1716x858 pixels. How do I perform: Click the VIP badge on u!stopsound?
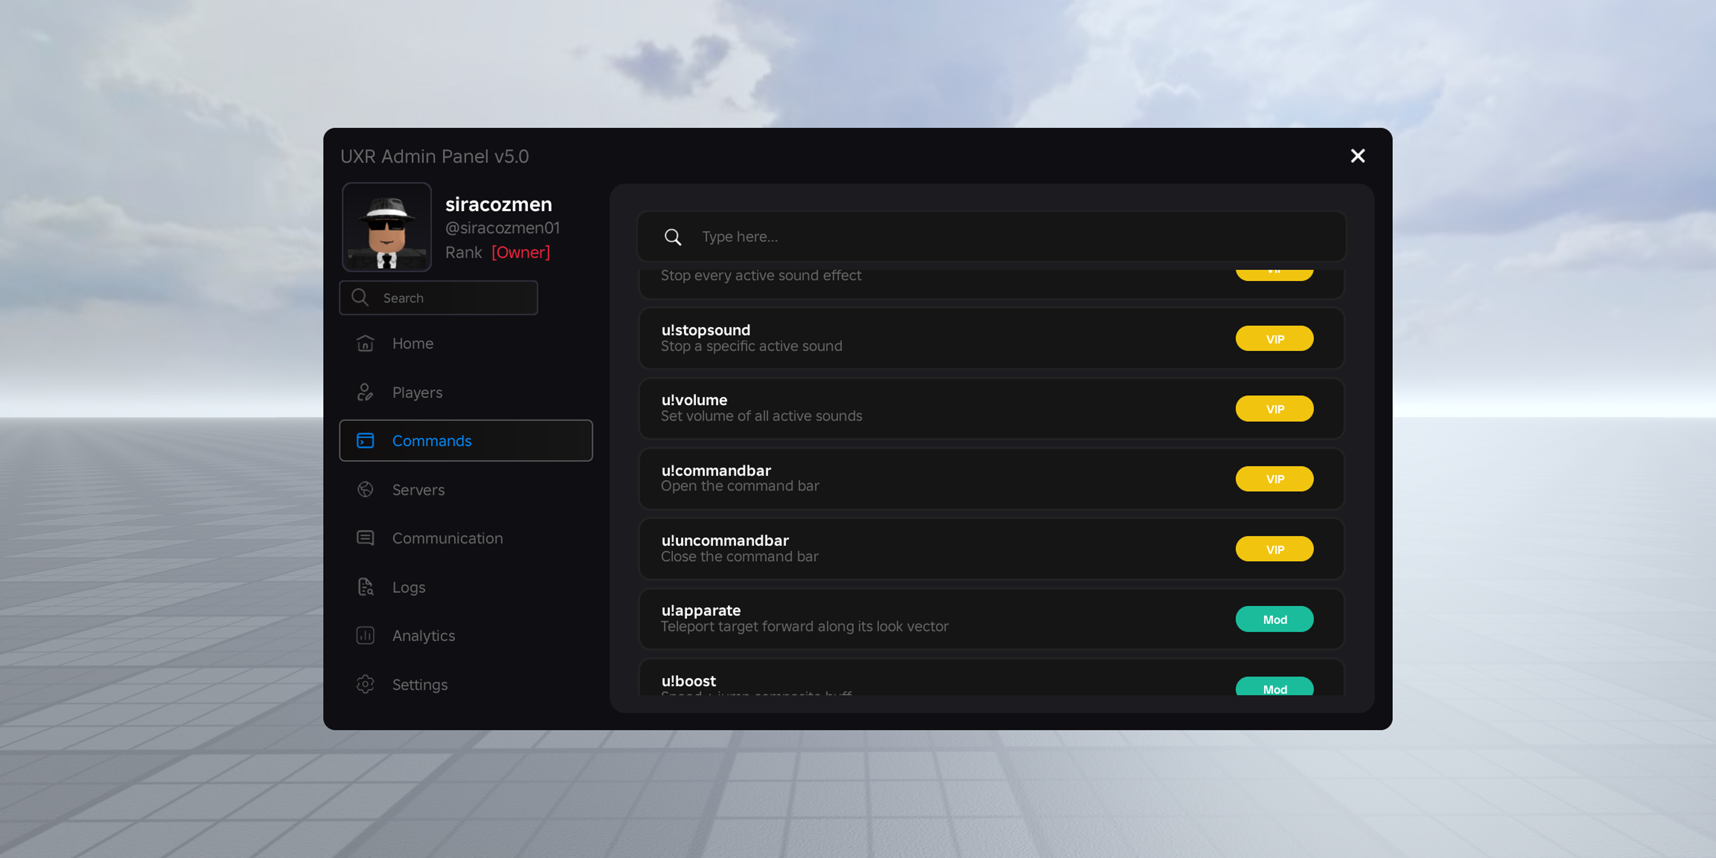[1274, 339]
